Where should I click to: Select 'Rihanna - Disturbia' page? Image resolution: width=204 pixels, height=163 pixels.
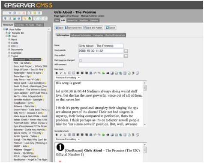[x=24, y=106]
